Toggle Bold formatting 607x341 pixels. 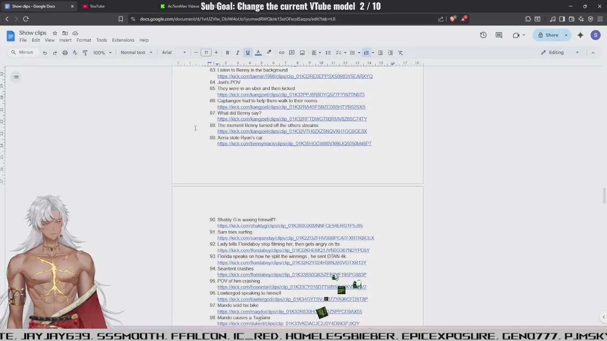coord(227,53)
